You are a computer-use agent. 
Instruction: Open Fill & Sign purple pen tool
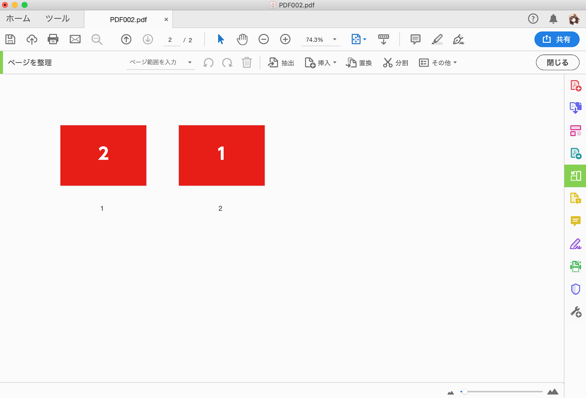[576, 244]
